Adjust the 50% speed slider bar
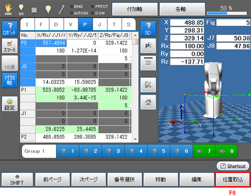The height and width of the screenshot is (196, 251). tap(227, 13)
